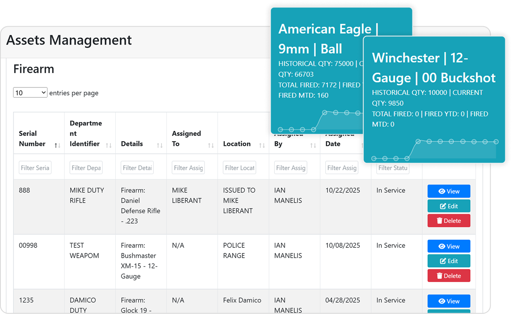Focus the Filter Assigned To field
Viewport: 513px width, 314px height.
tap(188, 168)
